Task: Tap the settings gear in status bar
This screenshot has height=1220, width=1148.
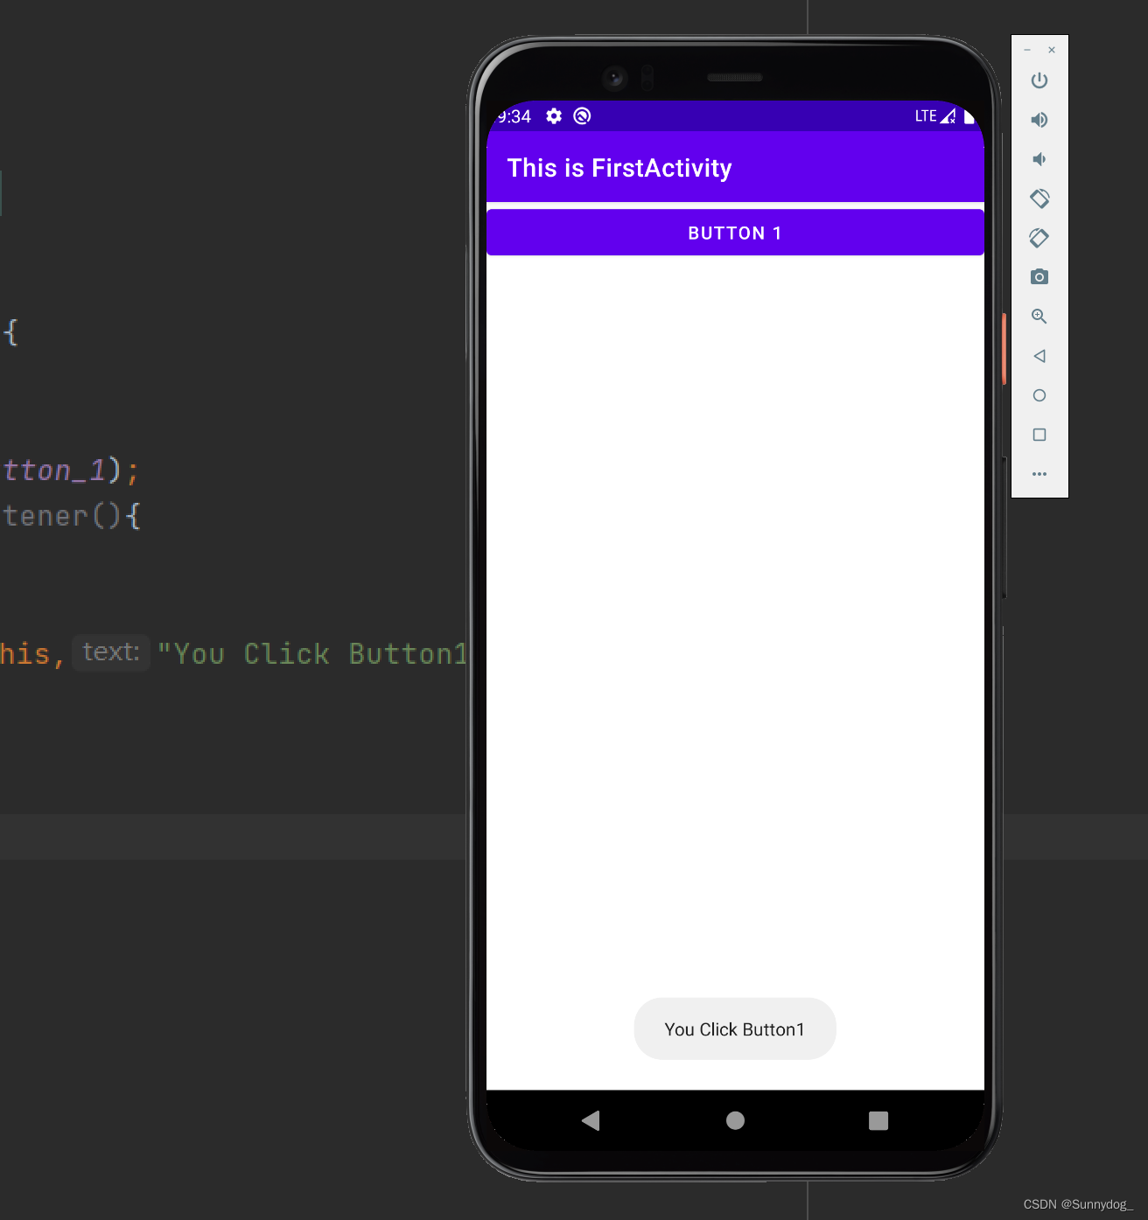Action: pyautogui.click(x=554, y=116)
